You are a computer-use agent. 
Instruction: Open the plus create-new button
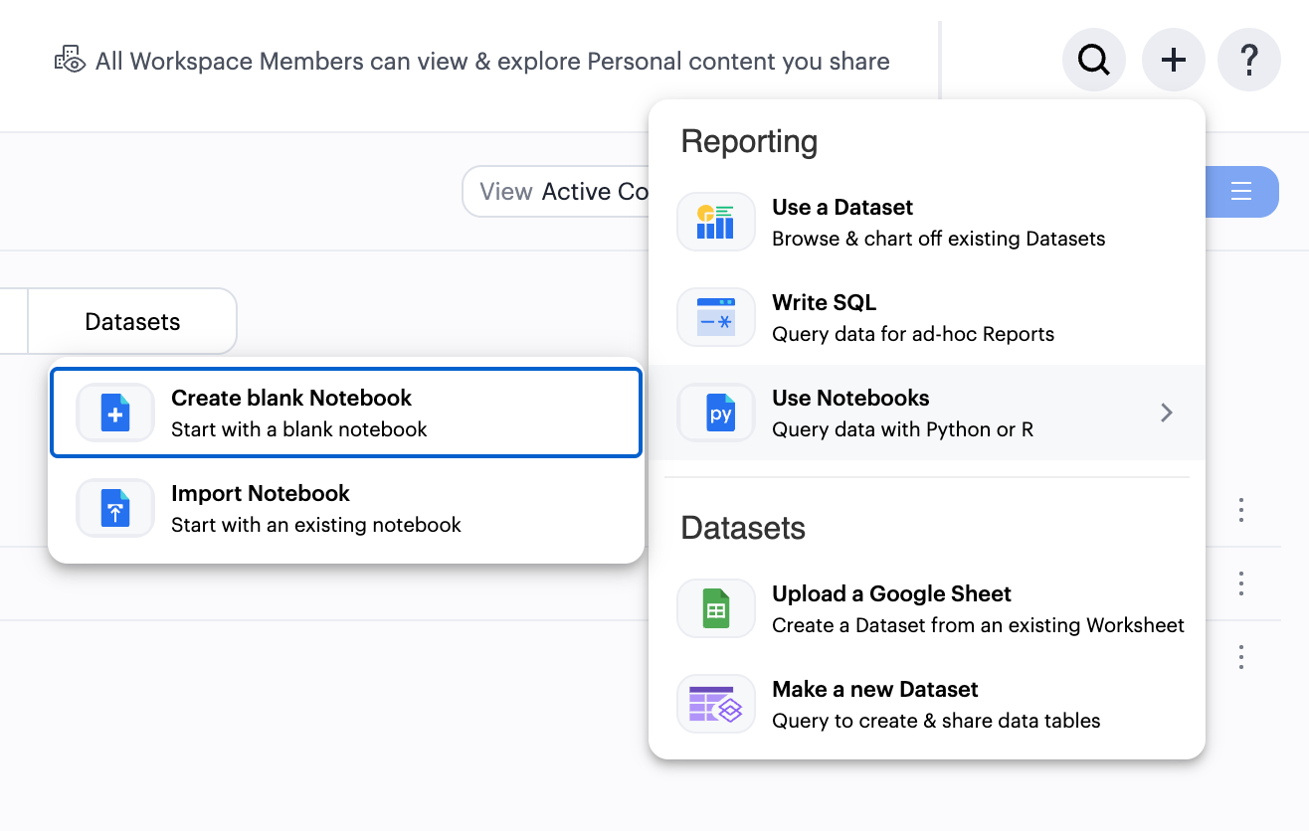click(x=1174, y=61)
